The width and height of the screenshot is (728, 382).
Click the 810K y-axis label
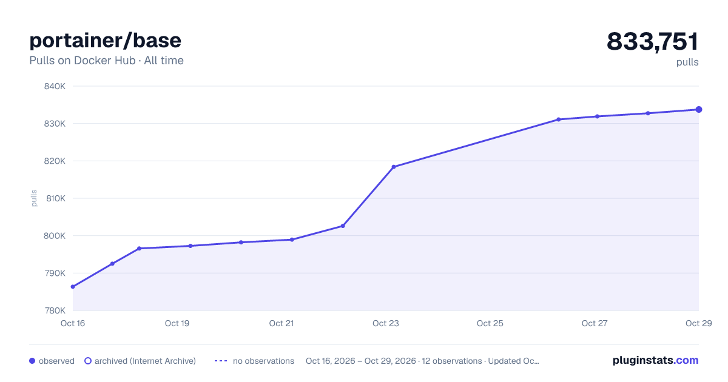point(55,198)
